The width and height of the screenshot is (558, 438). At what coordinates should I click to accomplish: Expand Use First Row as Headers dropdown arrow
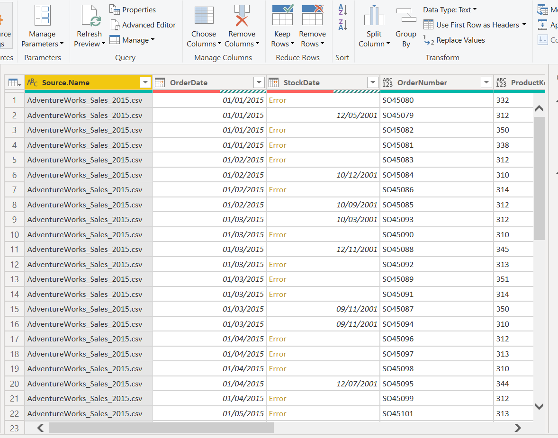click(524, 25)
